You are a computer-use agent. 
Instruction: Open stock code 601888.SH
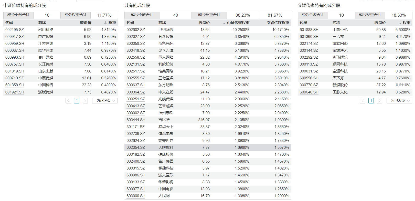click(x=309, y=30)
